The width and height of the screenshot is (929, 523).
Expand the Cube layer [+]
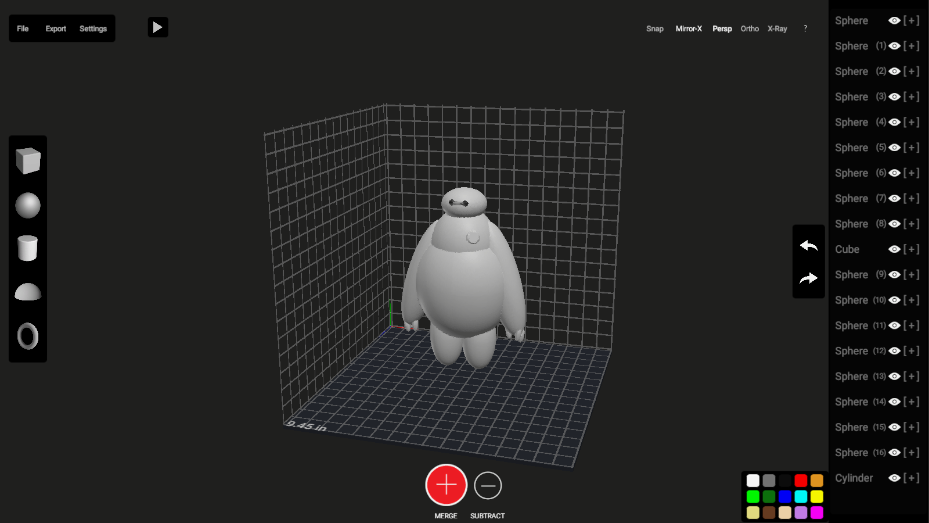pos(912,249)
